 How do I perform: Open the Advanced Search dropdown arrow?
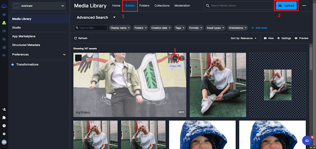tap(114, 17)
